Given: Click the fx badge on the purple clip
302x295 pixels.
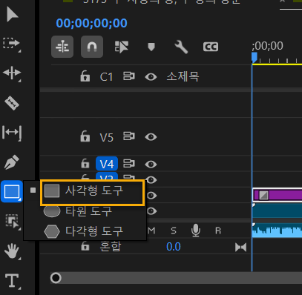Looking at the screenshot, I should (x=263, y=195).
